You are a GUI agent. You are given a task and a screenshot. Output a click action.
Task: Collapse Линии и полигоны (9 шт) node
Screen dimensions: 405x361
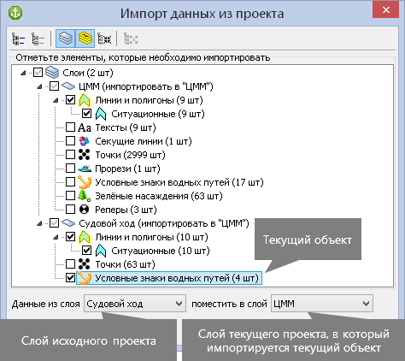(x=56, y=101)
